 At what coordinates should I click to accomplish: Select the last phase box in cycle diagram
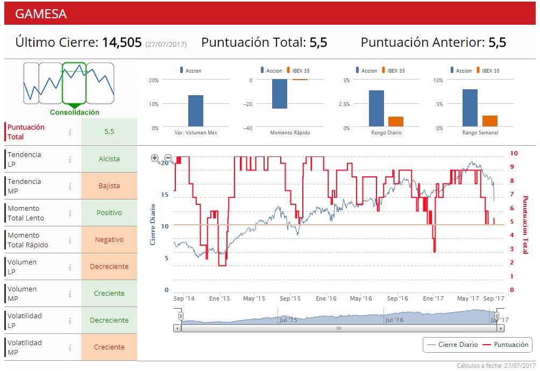click(100, 83)
